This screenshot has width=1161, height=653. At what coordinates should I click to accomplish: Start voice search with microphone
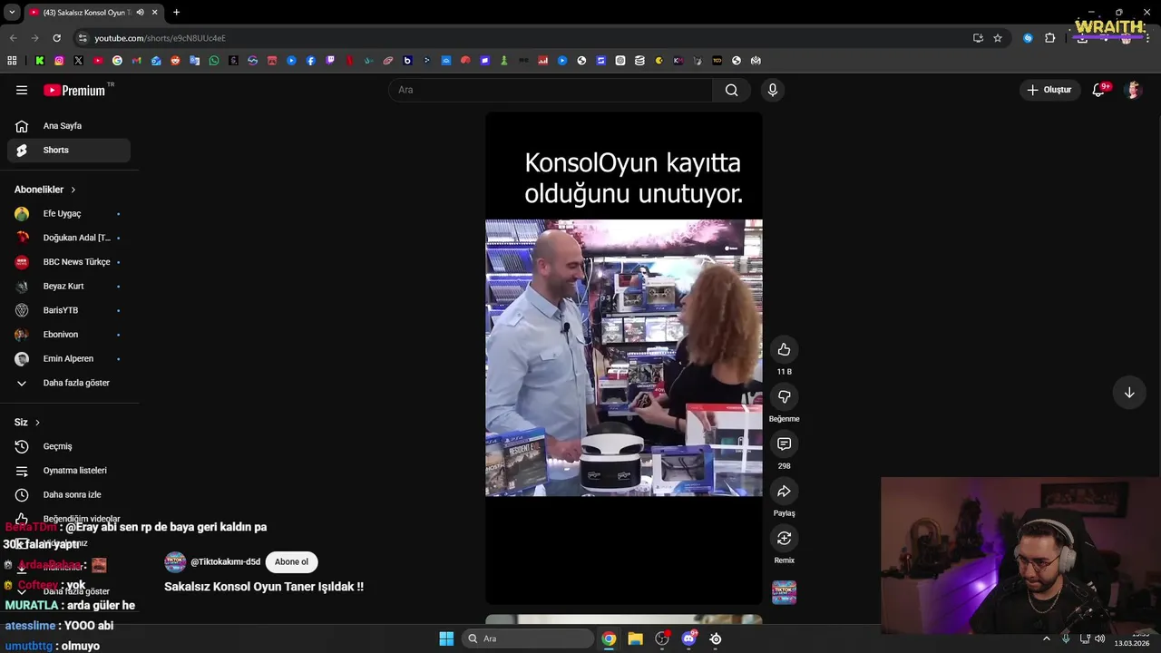point(773,90)
